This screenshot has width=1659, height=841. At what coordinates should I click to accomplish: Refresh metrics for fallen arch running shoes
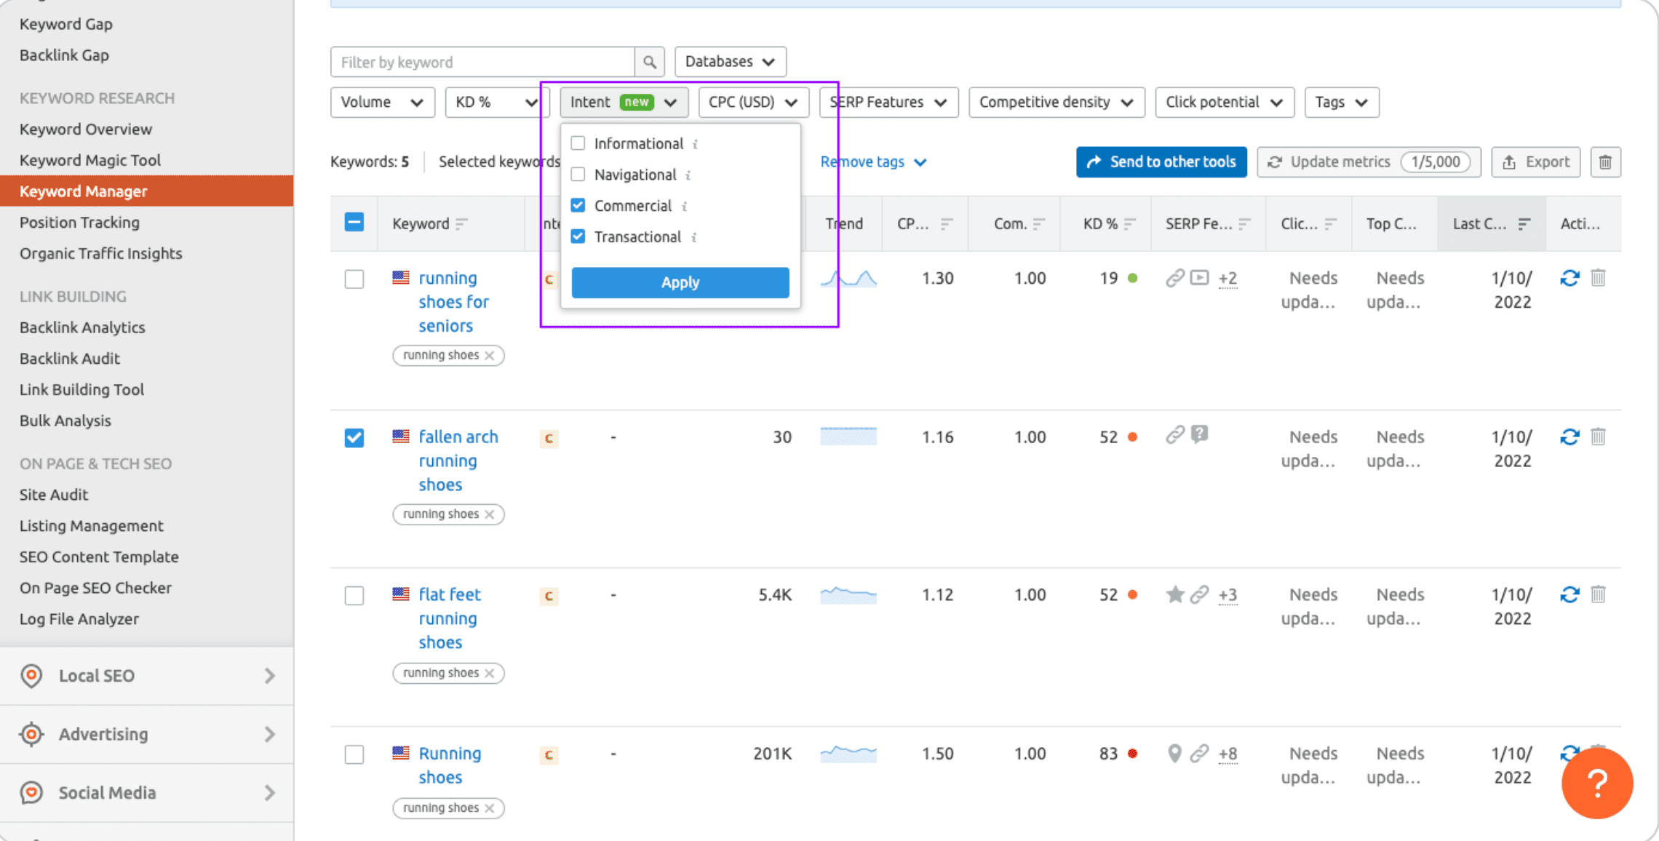point(1570,437)
